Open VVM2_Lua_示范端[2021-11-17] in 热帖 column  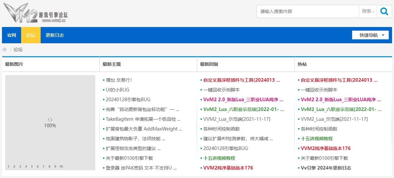(334, 119)
